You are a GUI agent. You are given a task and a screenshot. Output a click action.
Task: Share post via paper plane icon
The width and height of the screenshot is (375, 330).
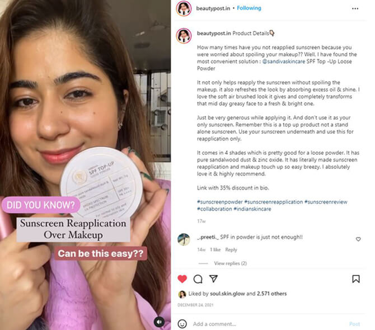pyautogui.click(x=213, y=279)
